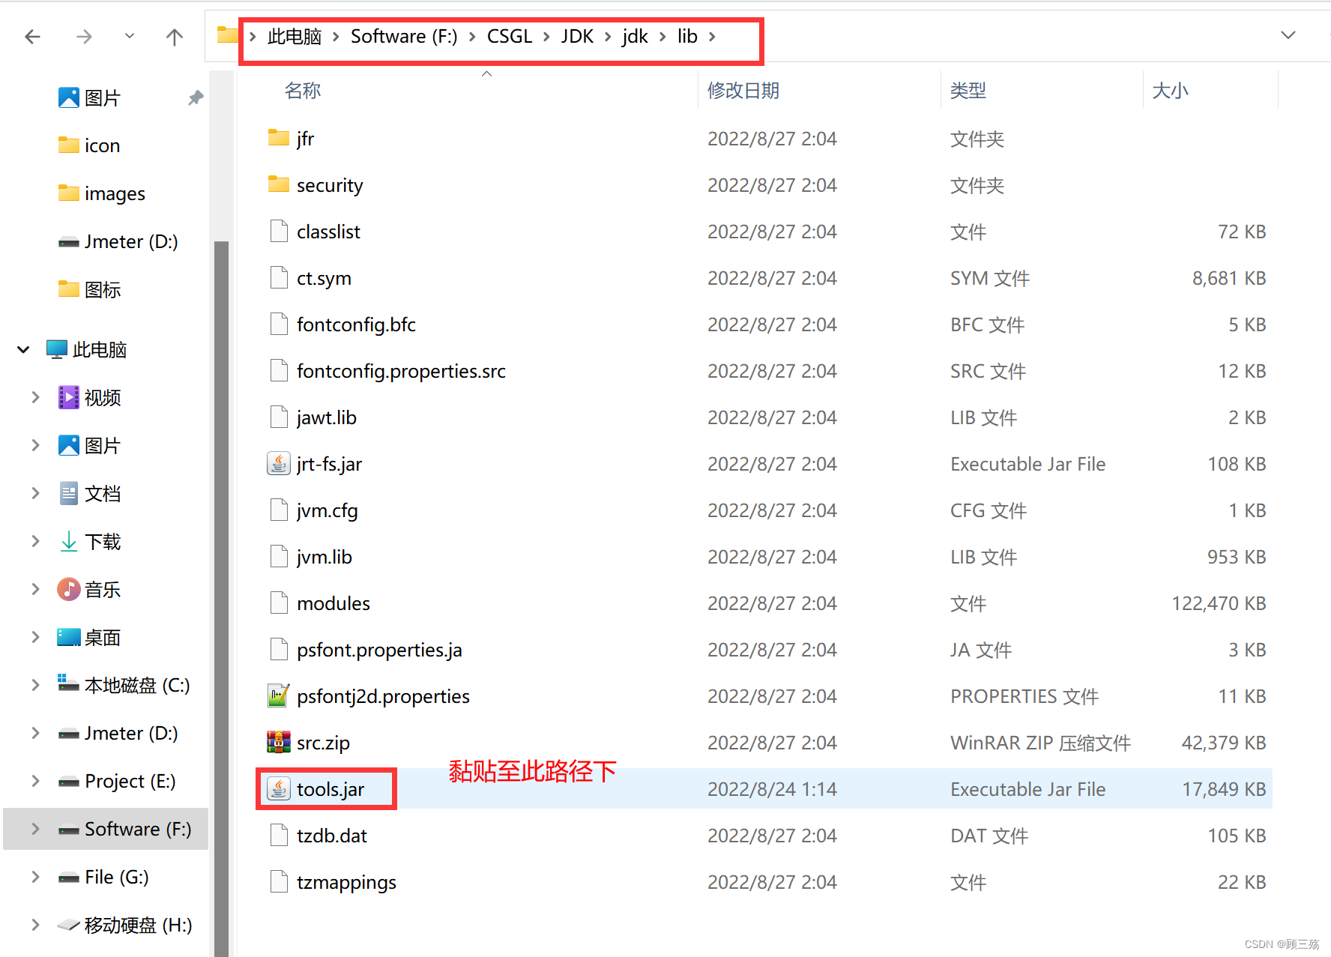Navigate up one folder level
This screenshot has height=957, width=1331.
tap(175, 36)
